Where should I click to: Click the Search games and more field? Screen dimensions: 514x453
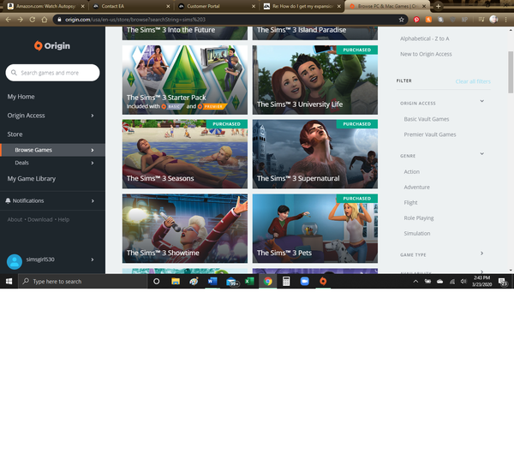(x=52, y=73)
